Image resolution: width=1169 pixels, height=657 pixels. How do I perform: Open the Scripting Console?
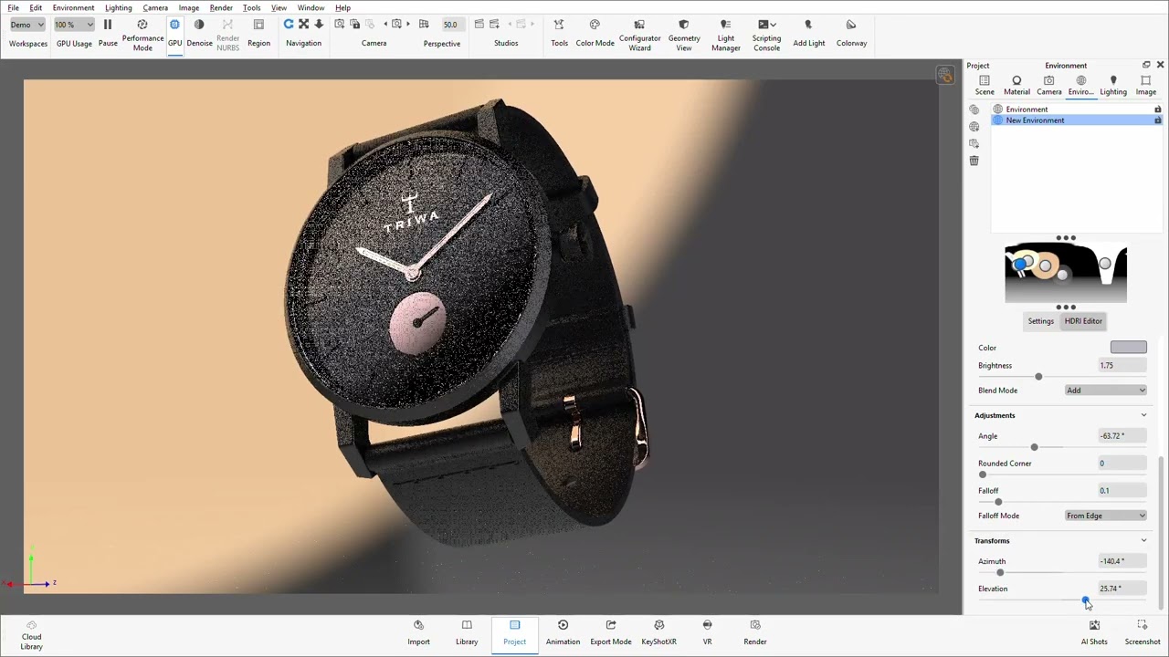click(x=766, y=36)
